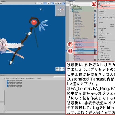Click the lightbulb icon beside Directional Light row
Viewport: 115px width, 115px height.
pos(95,8)
